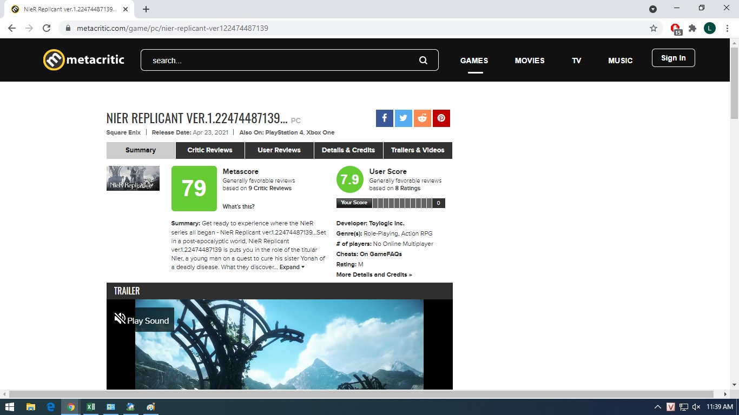The image size is (739, 415).
Task: Open the Critic Reviews tab
Action: (210, 150)
